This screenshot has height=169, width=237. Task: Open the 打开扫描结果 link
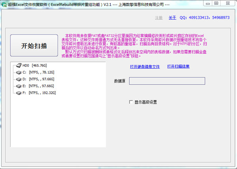click(x=178, y=66)
